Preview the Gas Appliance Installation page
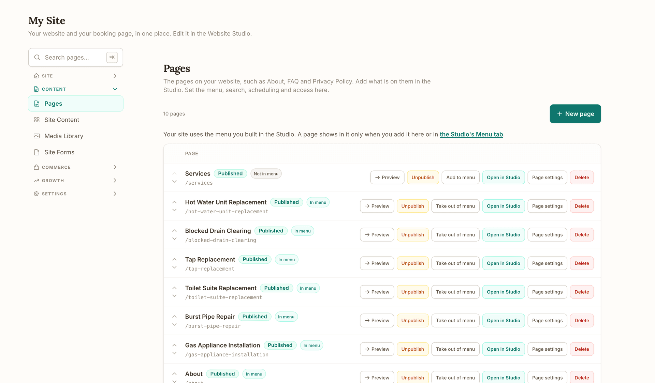655x383 pixels. click(377, 349)
